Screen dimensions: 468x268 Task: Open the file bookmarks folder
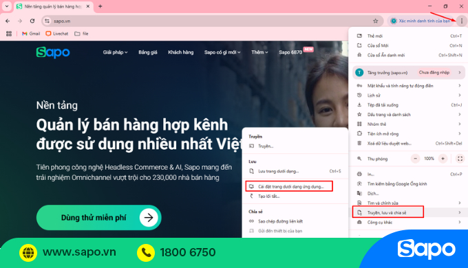click(81, 34)
